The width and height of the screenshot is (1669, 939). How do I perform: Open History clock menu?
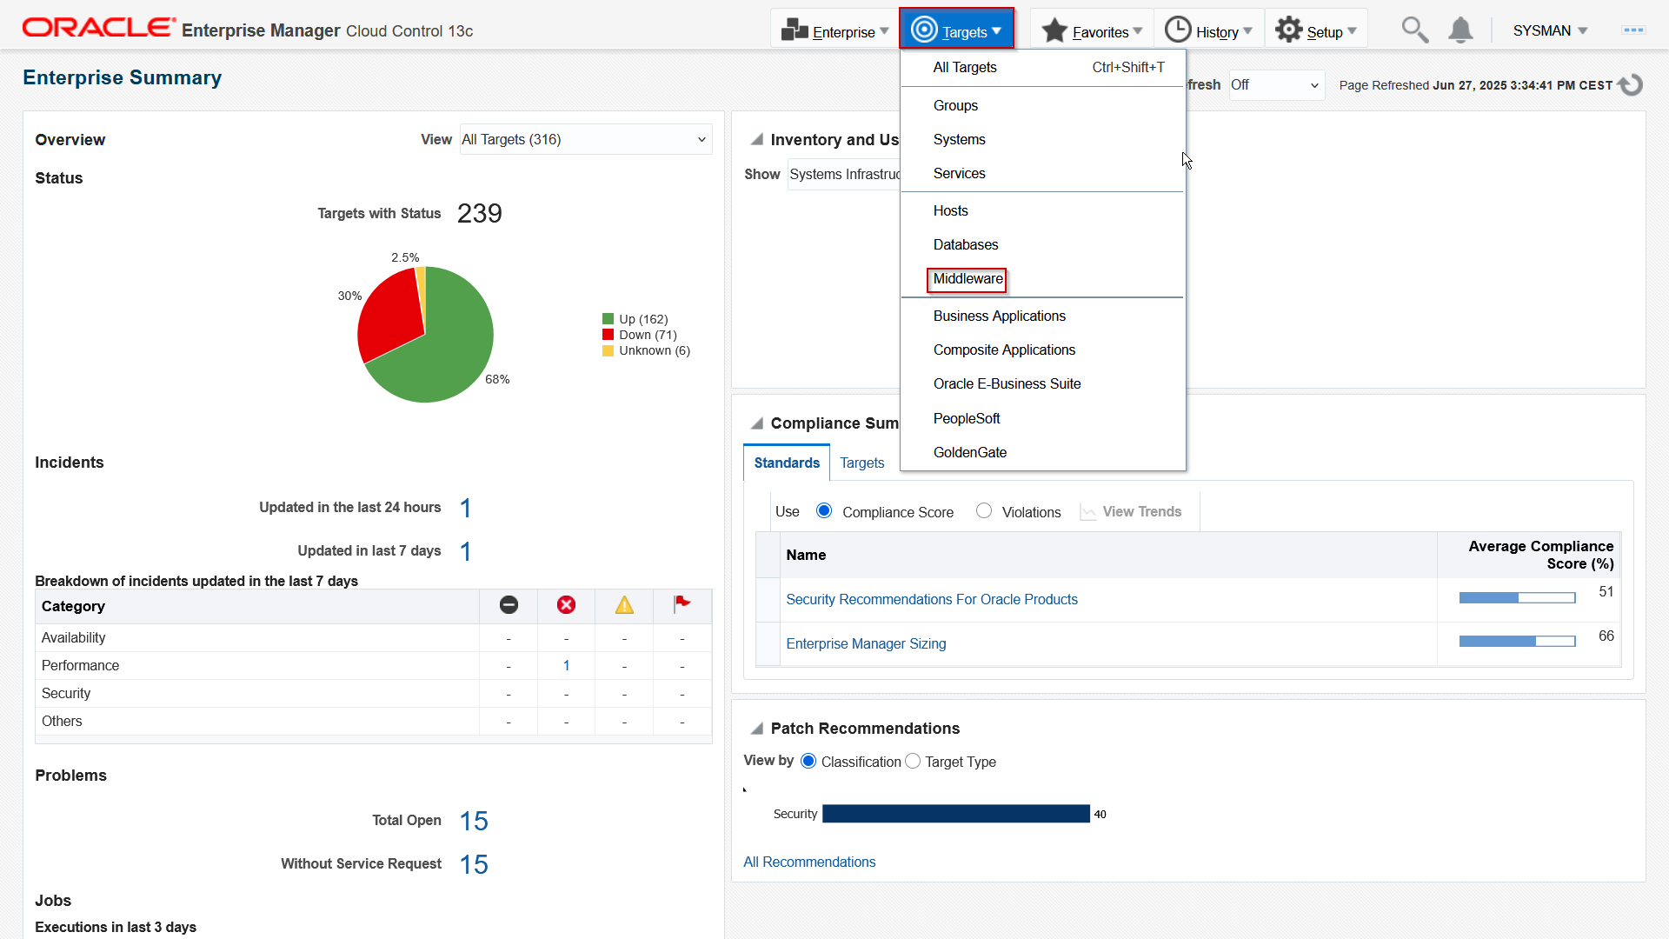tap(1208, 30)
